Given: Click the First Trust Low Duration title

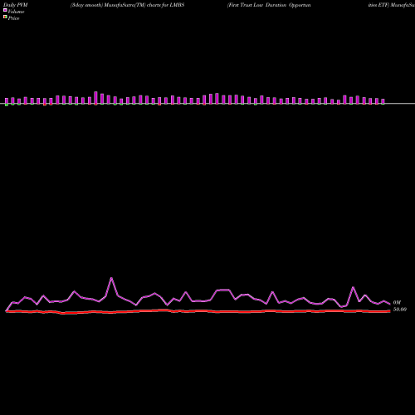Looking at the screenshot, I should 269,5.
